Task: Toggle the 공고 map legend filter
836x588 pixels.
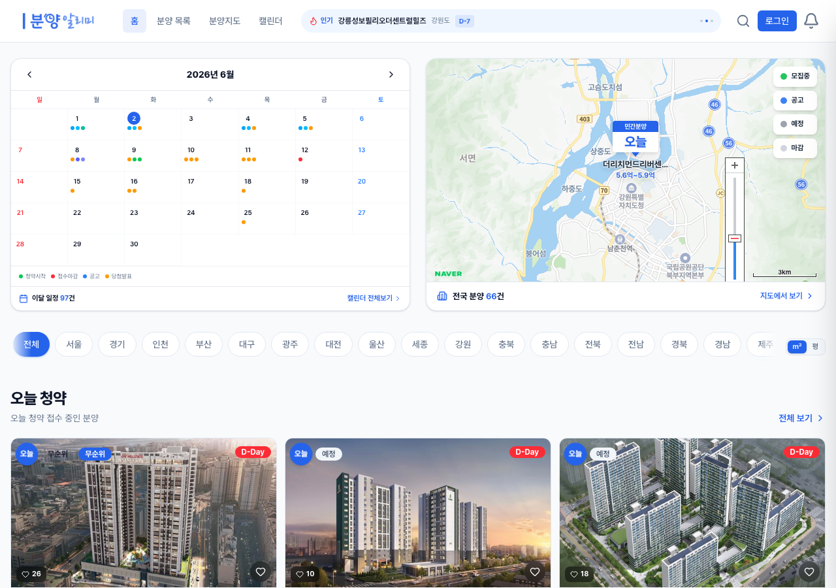Action: (x=795, y=101)
